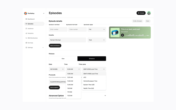Open the Time zone dropdown
This screenshot has width=176, height=110.
click(x=94, y=69)
